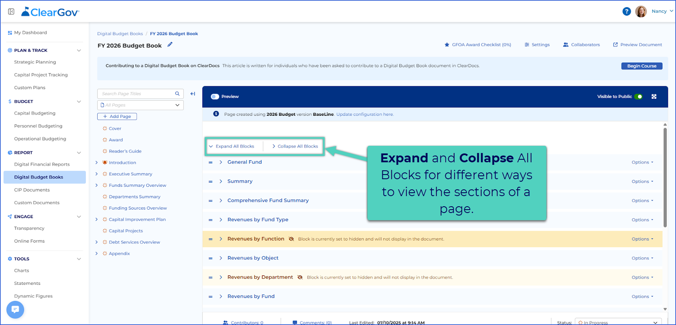Open Personnel Budgeting
676x325 pixels.
38,126
